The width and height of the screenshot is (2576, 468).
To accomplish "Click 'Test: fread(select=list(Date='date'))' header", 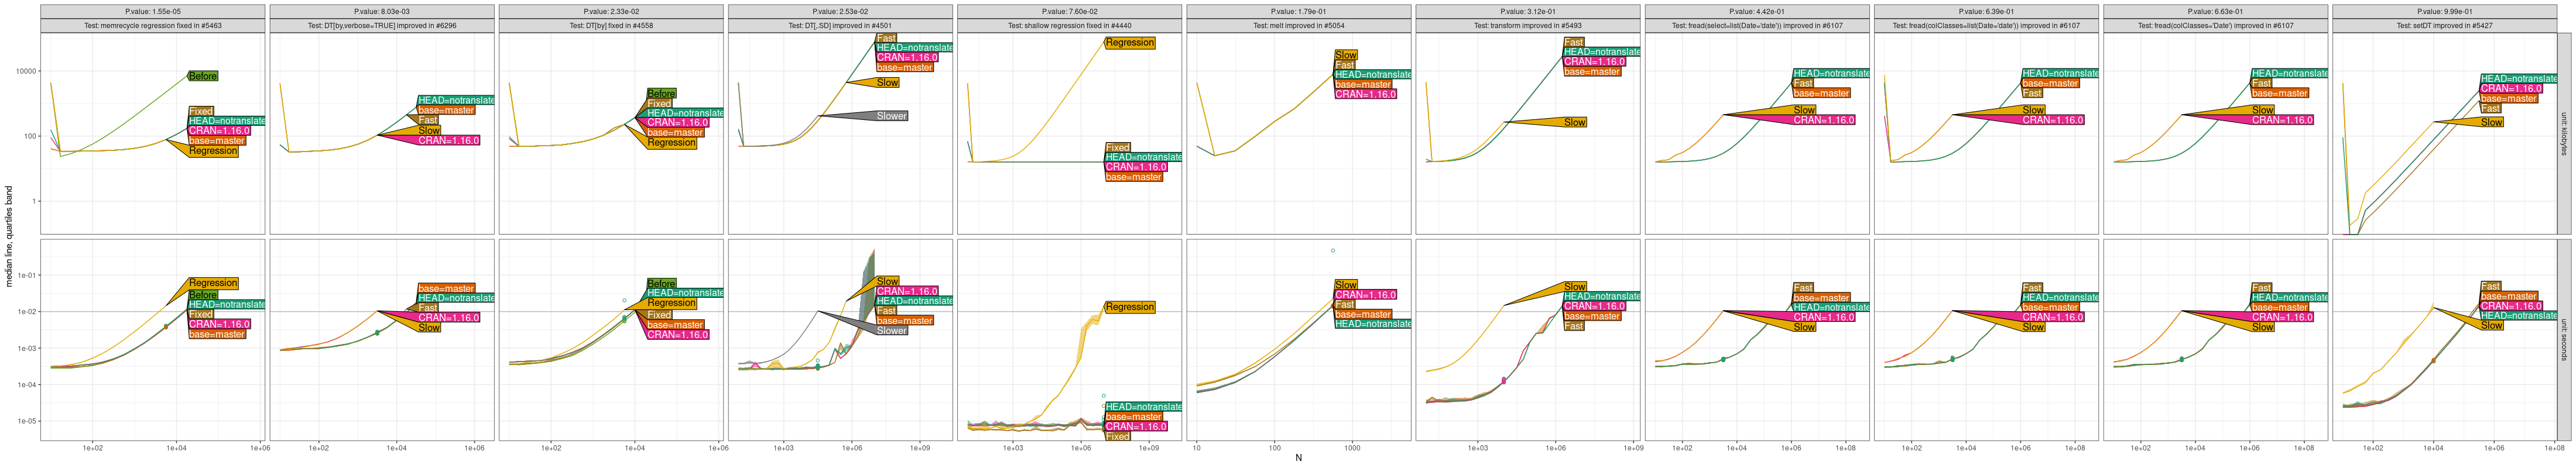I will [x=1757, y=26].
